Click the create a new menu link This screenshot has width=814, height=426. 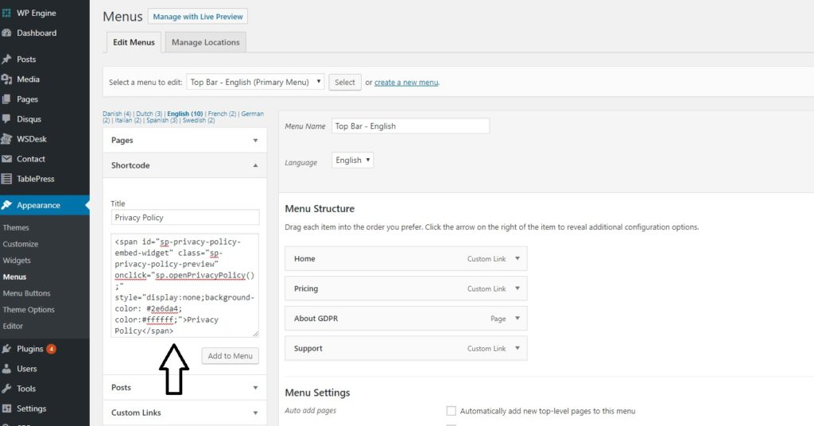(x=406, y=82)
